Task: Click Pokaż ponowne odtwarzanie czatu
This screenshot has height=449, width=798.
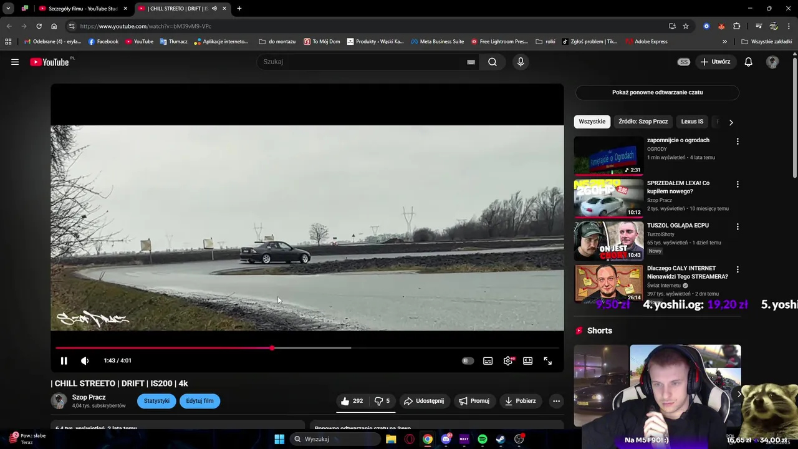Action: click(657, 92)
